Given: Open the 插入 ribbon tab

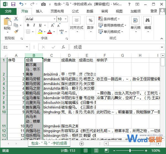Looking at the screenshot, I should [39, 11].
